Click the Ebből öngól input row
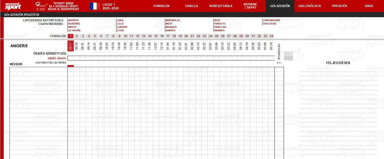 pos(171,58)
